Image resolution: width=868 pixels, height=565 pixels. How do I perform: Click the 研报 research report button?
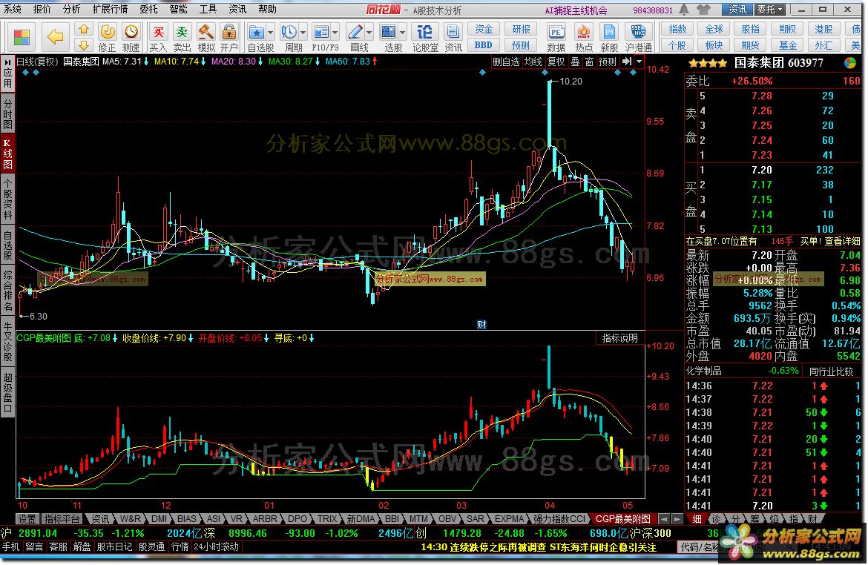pos(520,29)
